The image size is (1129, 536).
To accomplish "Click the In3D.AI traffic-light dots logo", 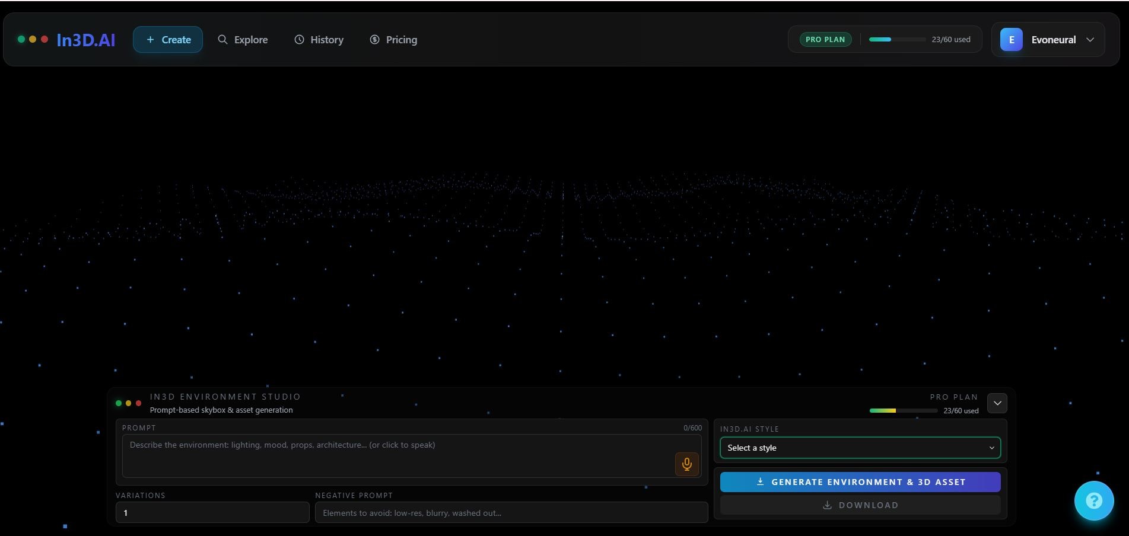I will [x=33, y=39].
